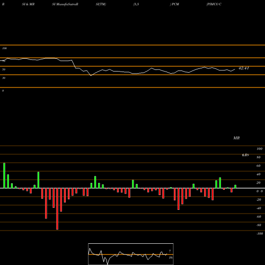This screenshot has width=265, height=265.
Task: Click the MR value label above the 80 level
Action: coord(245,155)
